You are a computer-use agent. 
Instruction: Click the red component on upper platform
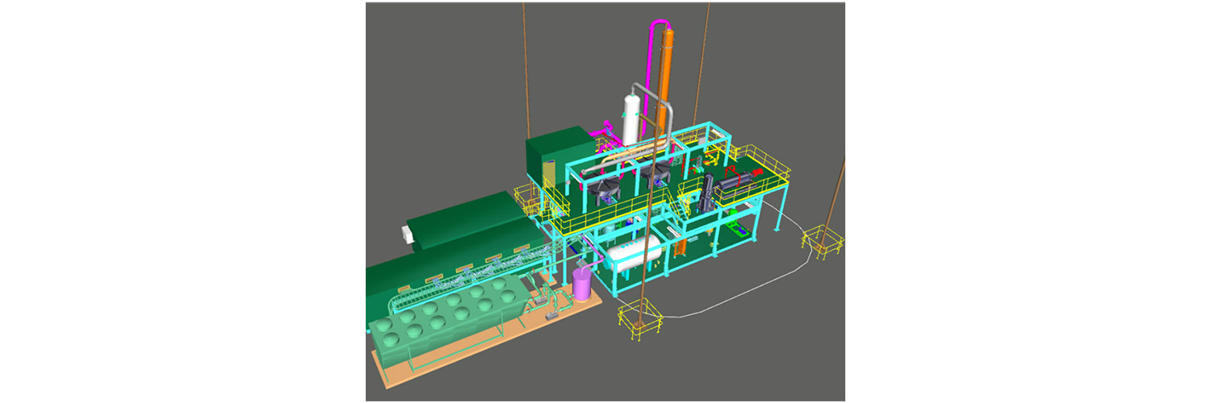(x=731, y=173)
